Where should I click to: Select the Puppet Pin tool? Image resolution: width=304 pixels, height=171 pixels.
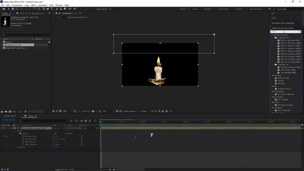[x=75, y=9]
